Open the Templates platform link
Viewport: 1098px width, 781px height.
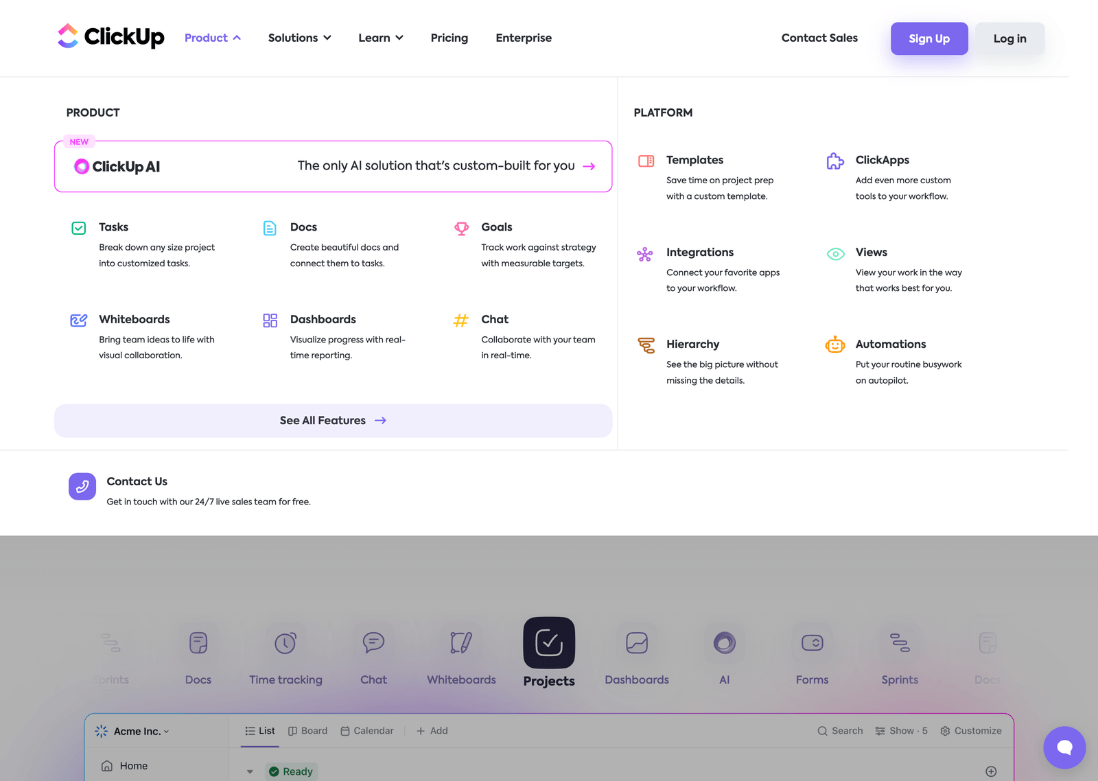pyautogui.click(x=694, y=160)
